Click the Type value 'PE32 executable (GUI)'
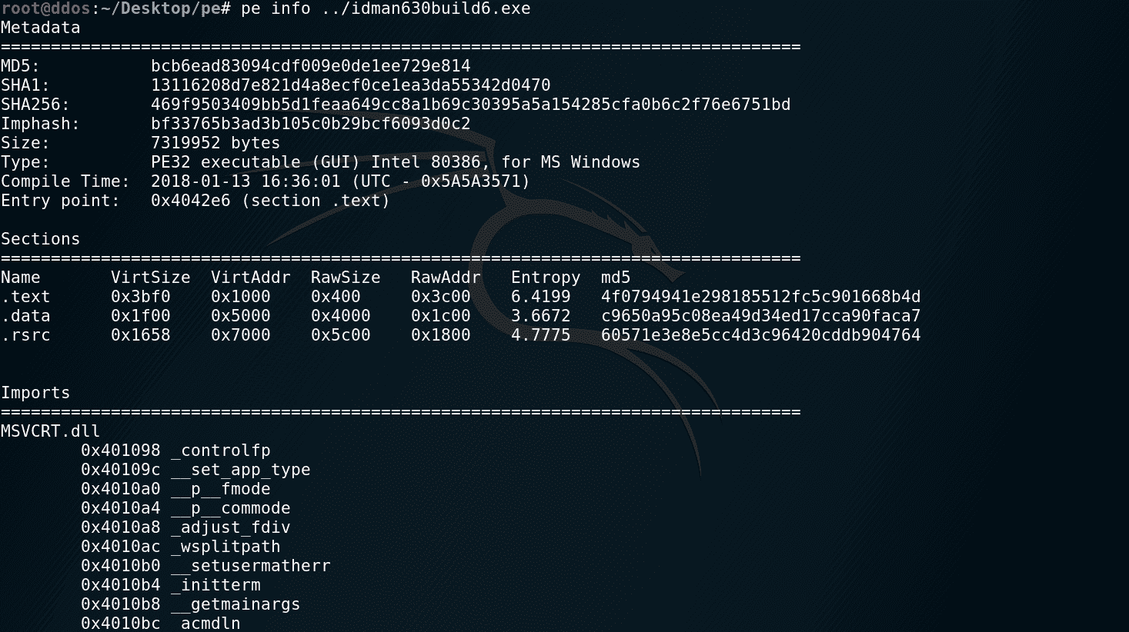 (x=256, y=162)
